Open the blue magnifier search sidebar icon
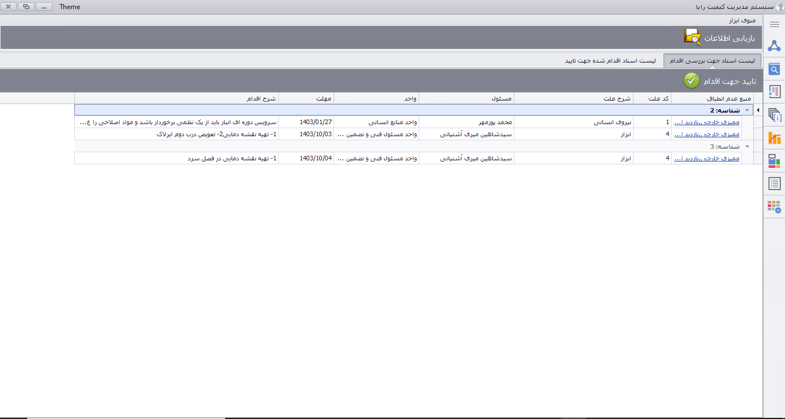The width and height of the screenshot is (785, 419). click(774, 70)
